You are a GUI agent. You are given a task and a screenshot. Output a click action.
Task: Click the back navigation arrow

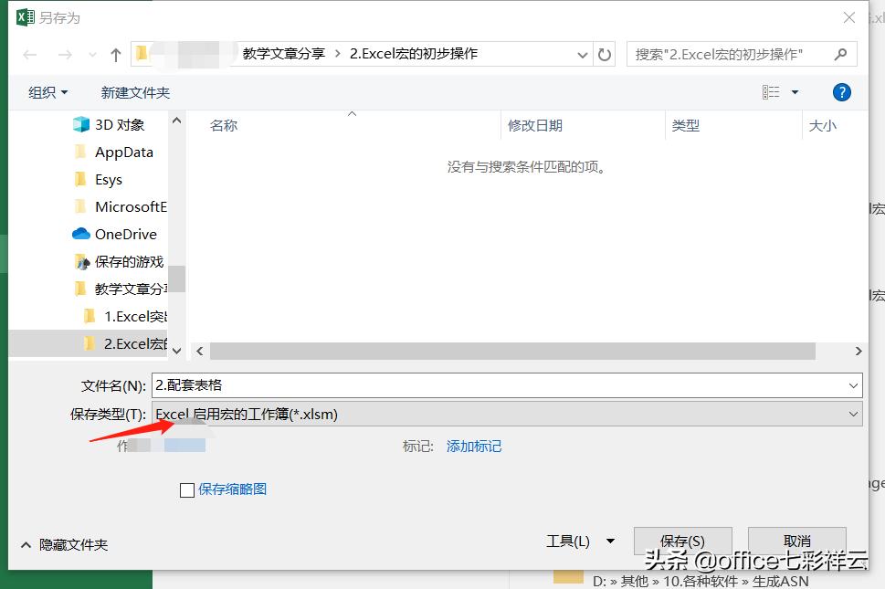pos(29,54)
